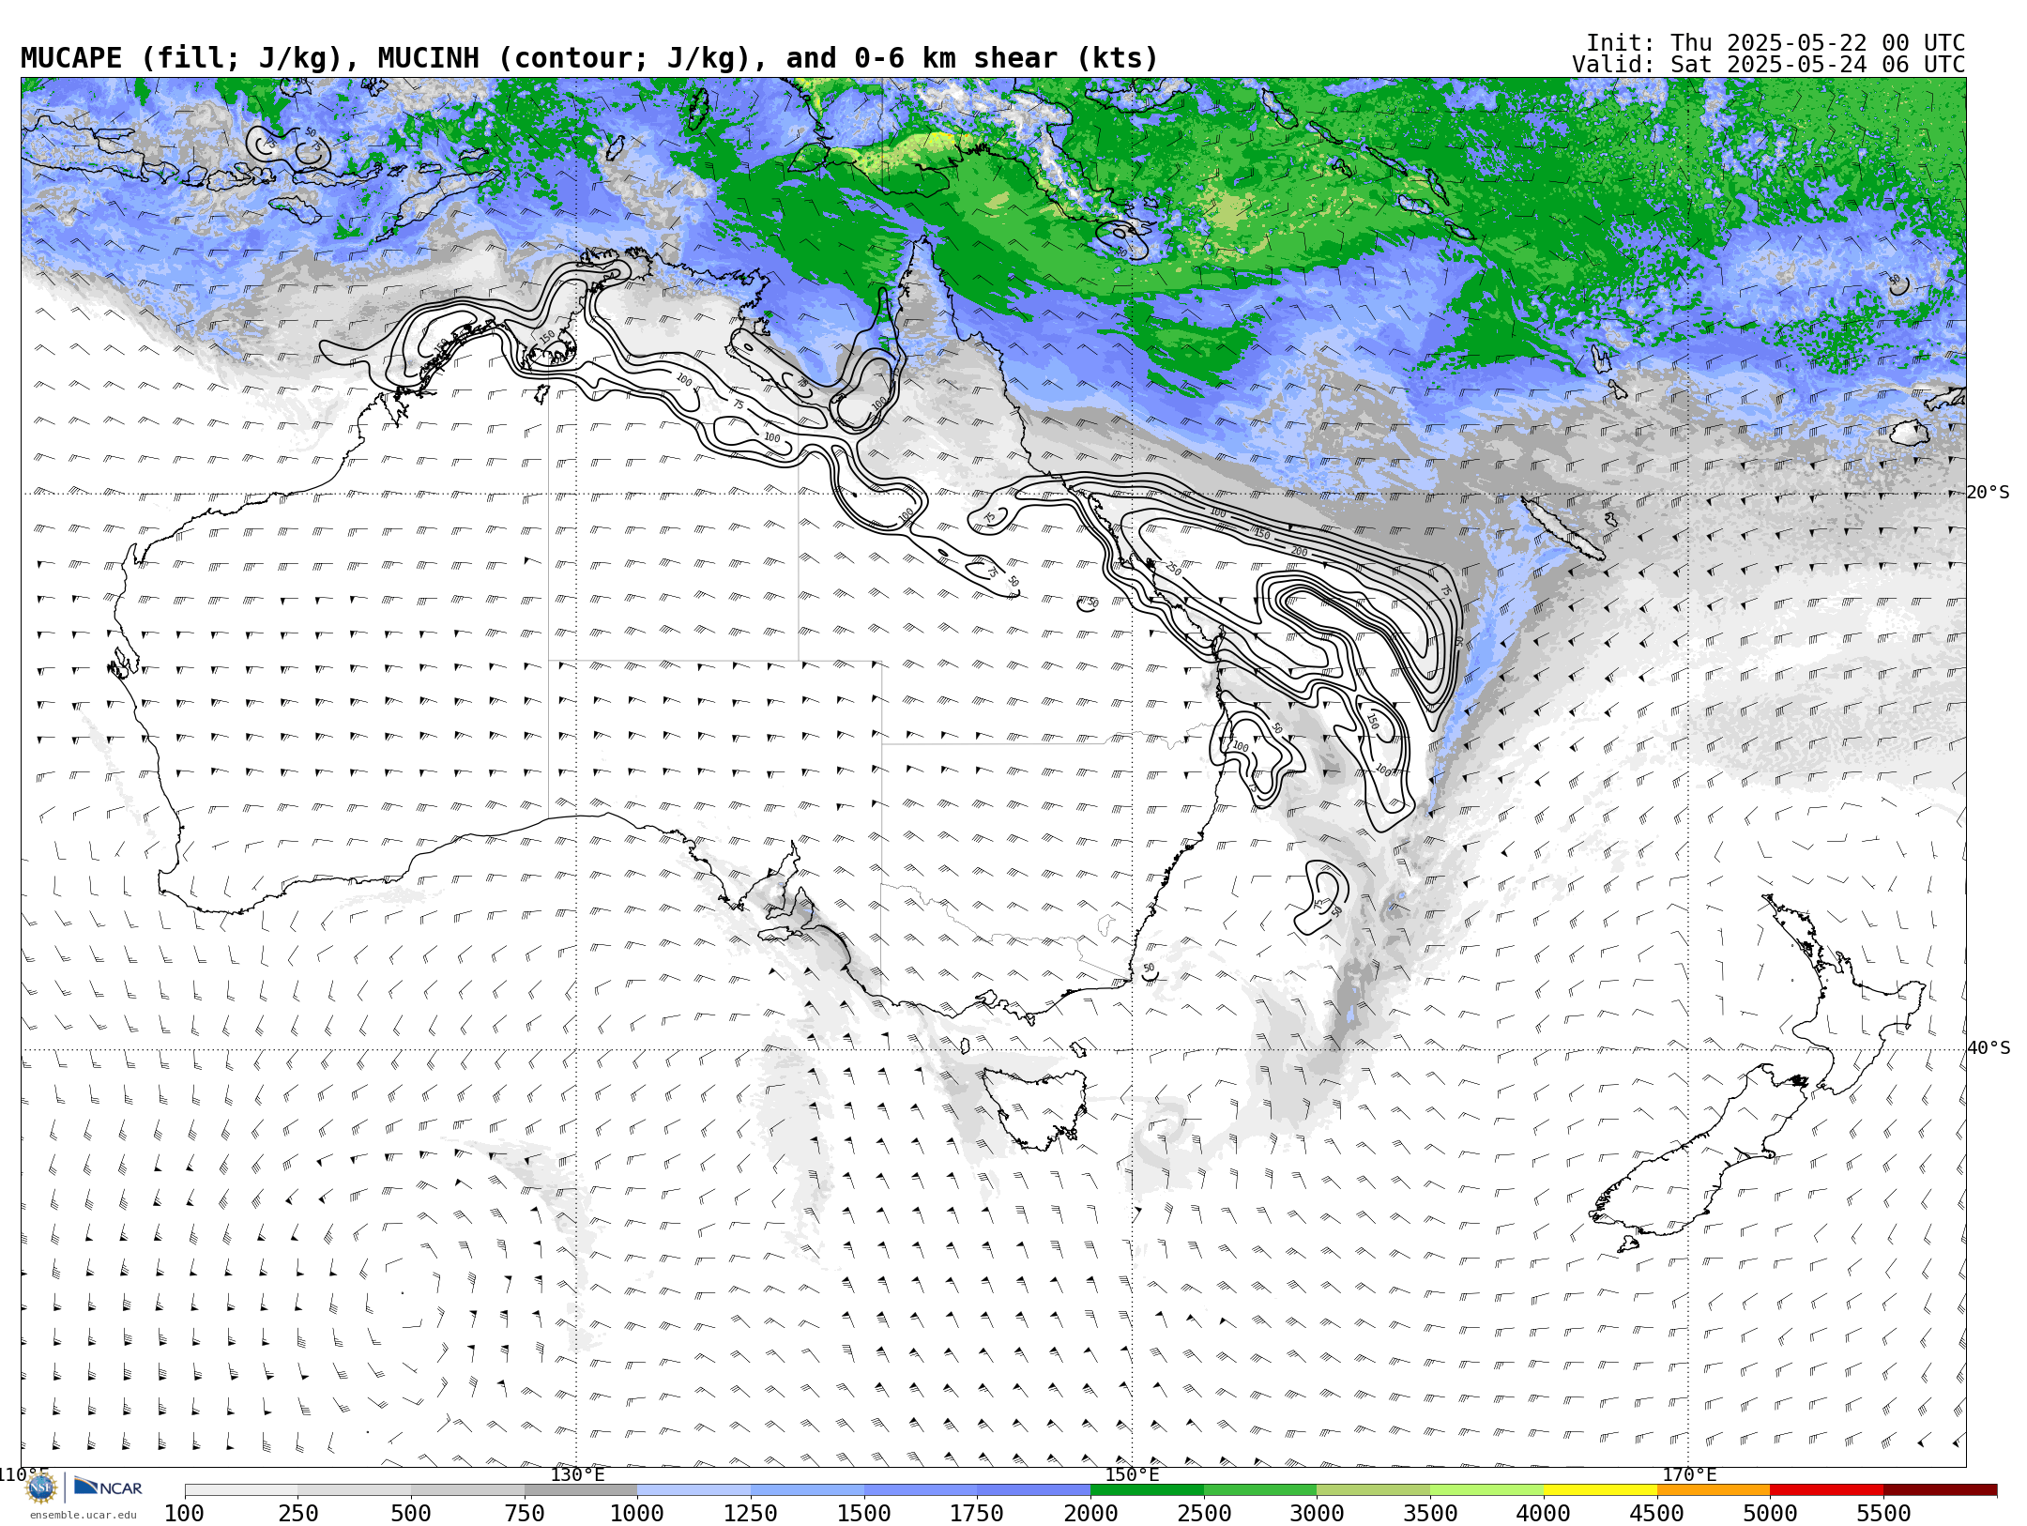The width and height of the screenshot is (2027, 1526).
Task: Click the 200 MUCINH contour label in the Coral Sea
Action: [x=1300, y=552]
